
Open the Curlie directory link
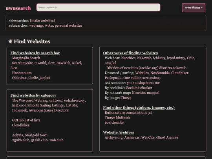pyautogui.click(x=33, y=78)
